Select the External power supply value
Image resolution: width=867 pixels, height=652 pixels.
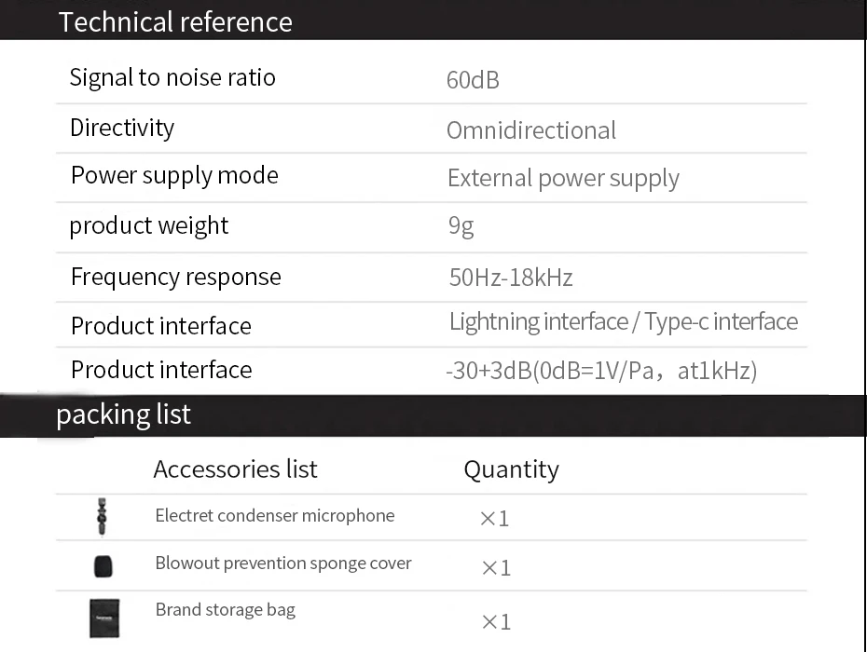563,179
